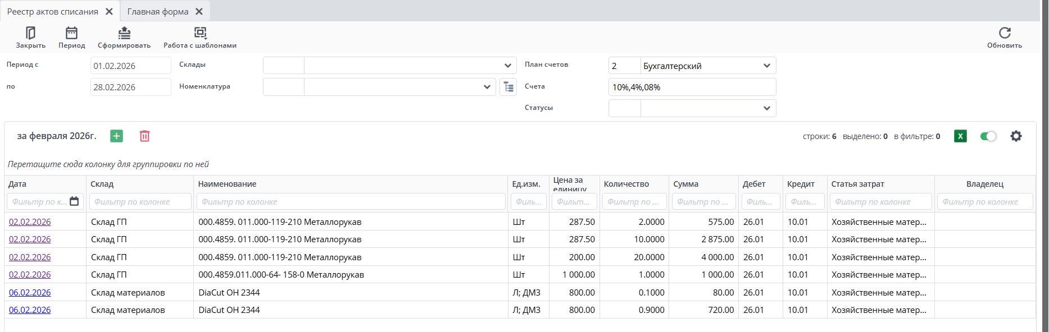Select the Реестр актов списания tab
The width and height of the screenshot is (1049, 332).
click(53, 12)
